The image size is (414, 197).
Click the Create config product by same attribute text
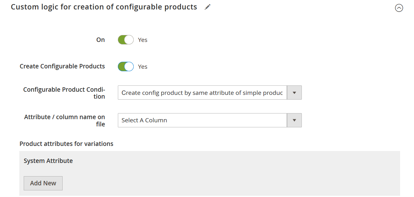coord(202,93)
